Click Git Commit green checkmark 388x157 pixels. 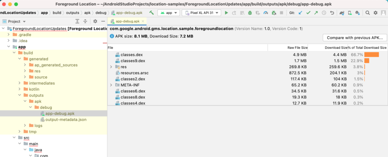click(308, 13)
